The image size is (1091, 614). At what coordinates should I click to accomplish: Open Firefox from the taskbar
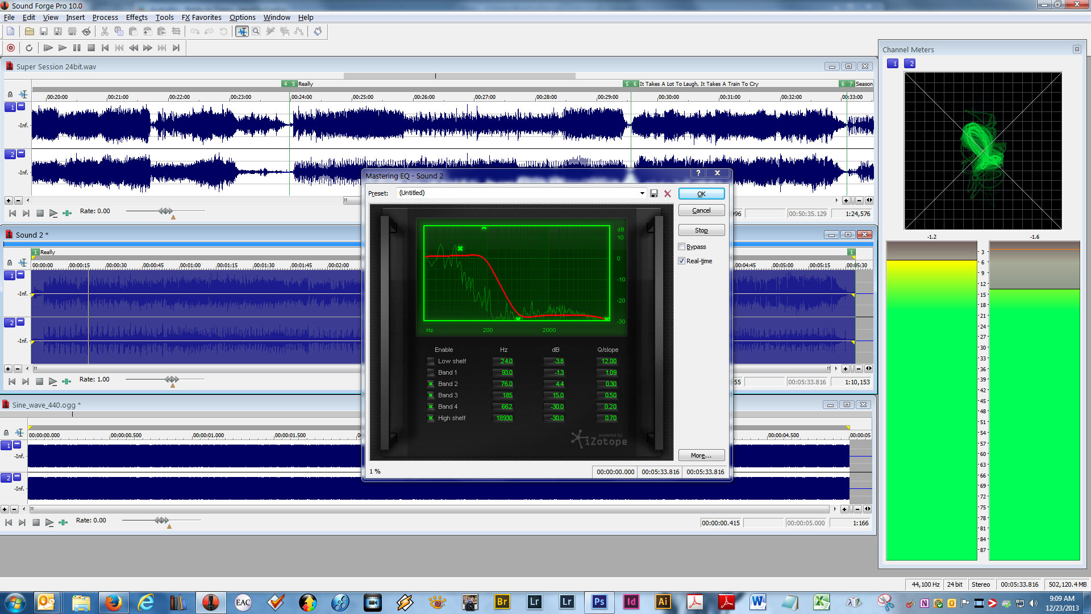[x=114, y=602]
